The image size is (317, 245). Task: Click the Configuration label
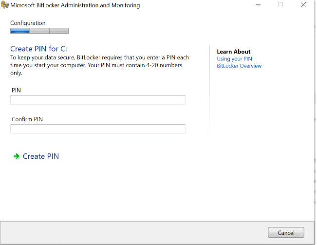tap(28, 23)
